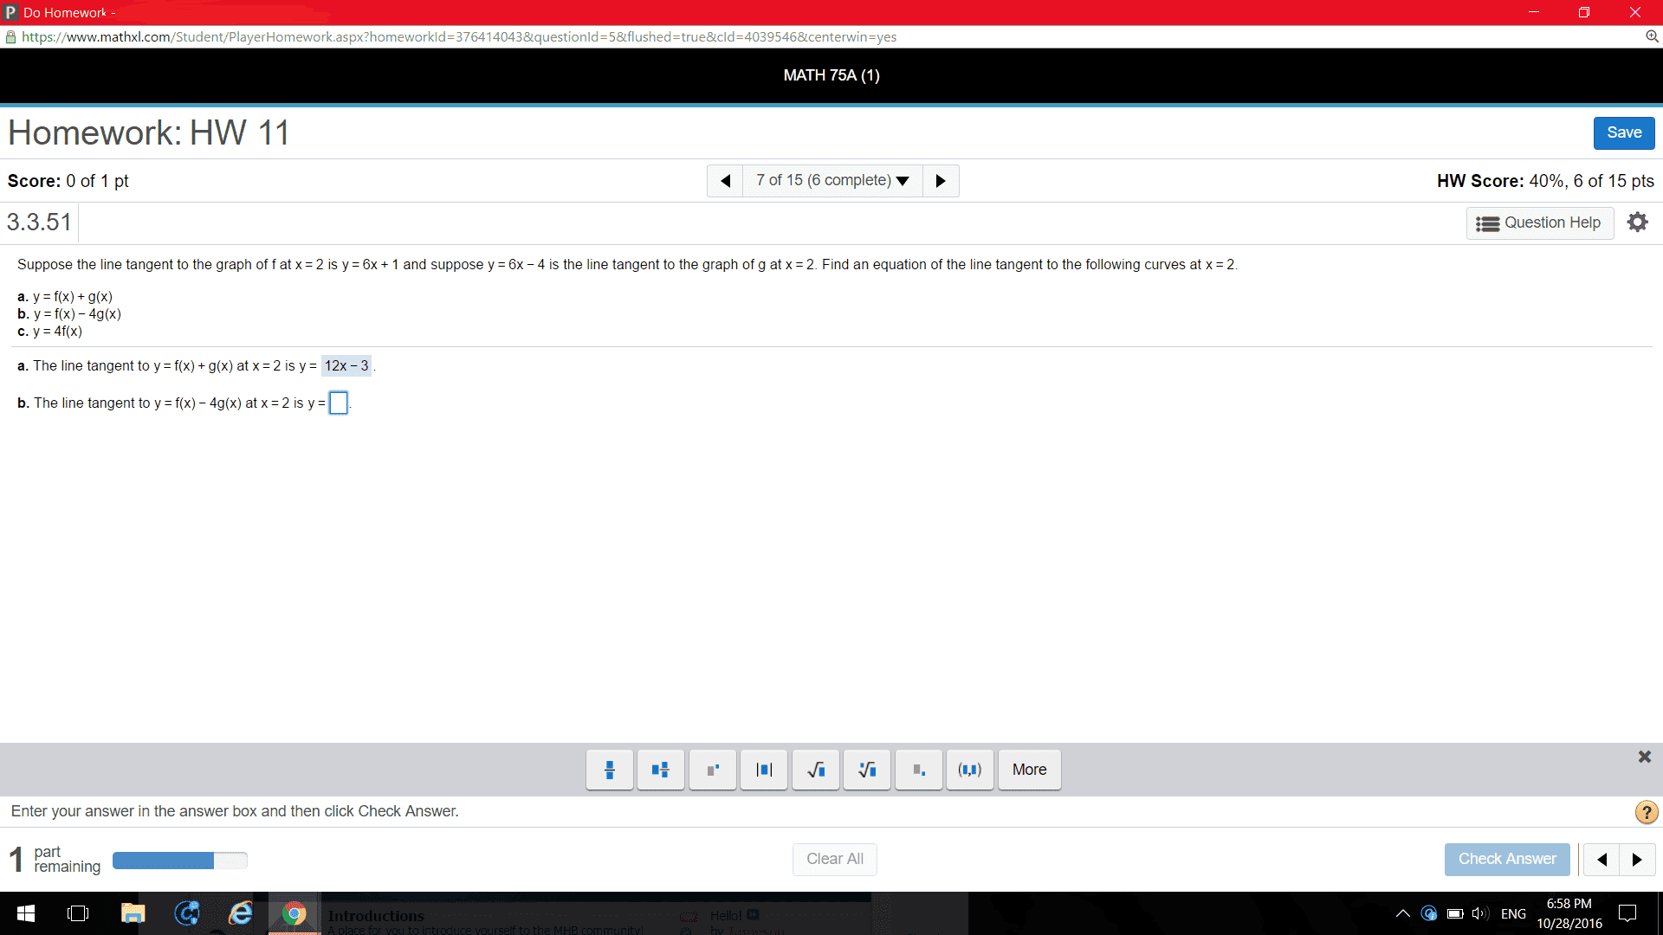Insert a mixed number template
The width and height of the screenshot is (1663, 935).
point(661,770)
